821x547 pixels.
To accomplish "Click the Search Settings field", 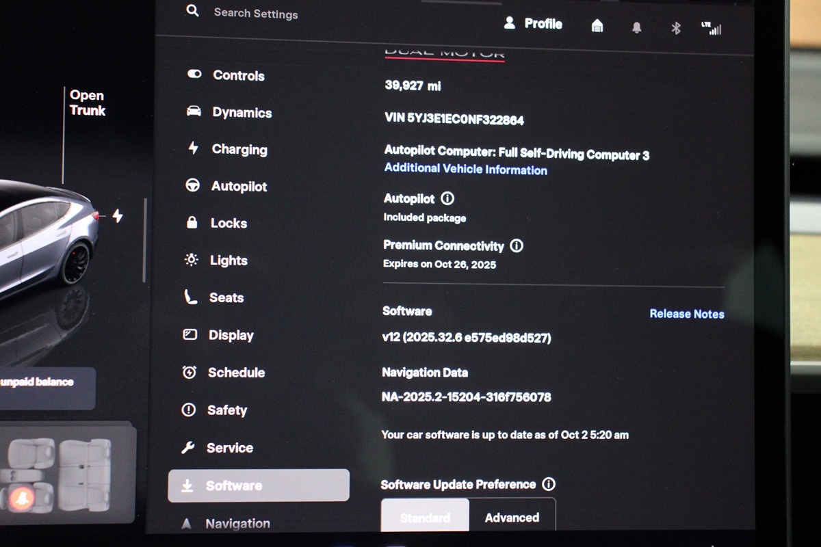I will (256, 13).
